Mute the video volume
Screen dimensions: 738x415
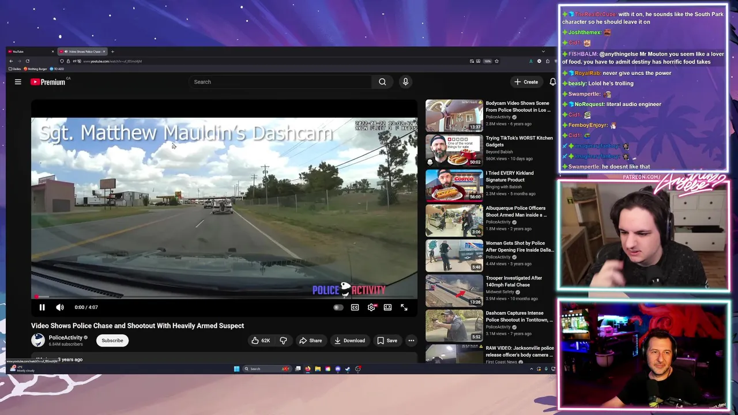pyautogui.click(x=60, y=307)
